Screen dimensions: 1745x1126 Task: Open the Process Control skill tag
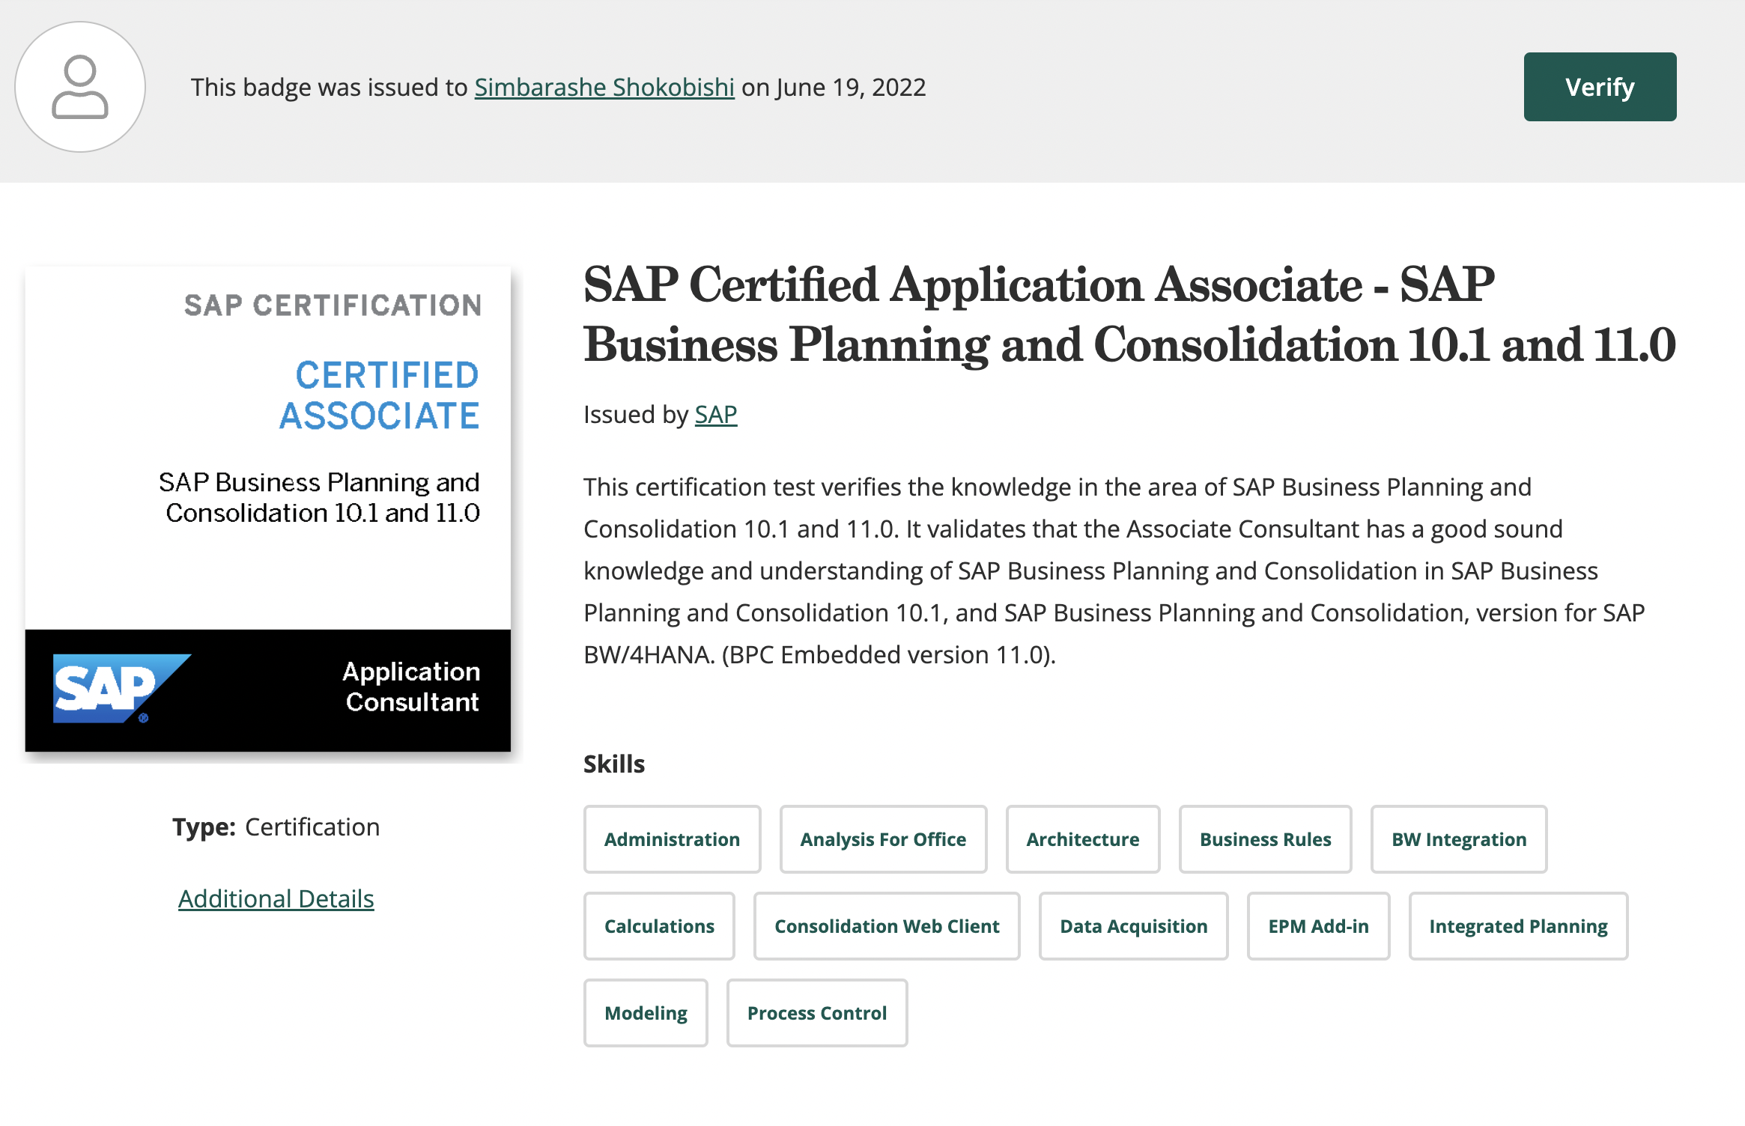coord(816,1013)
